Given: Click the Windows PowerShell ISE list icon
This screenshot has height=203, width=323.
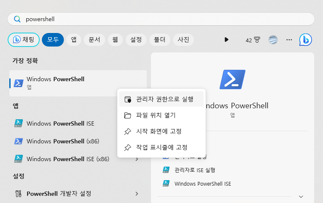Looking at the screenshot, I should point(19,123).
